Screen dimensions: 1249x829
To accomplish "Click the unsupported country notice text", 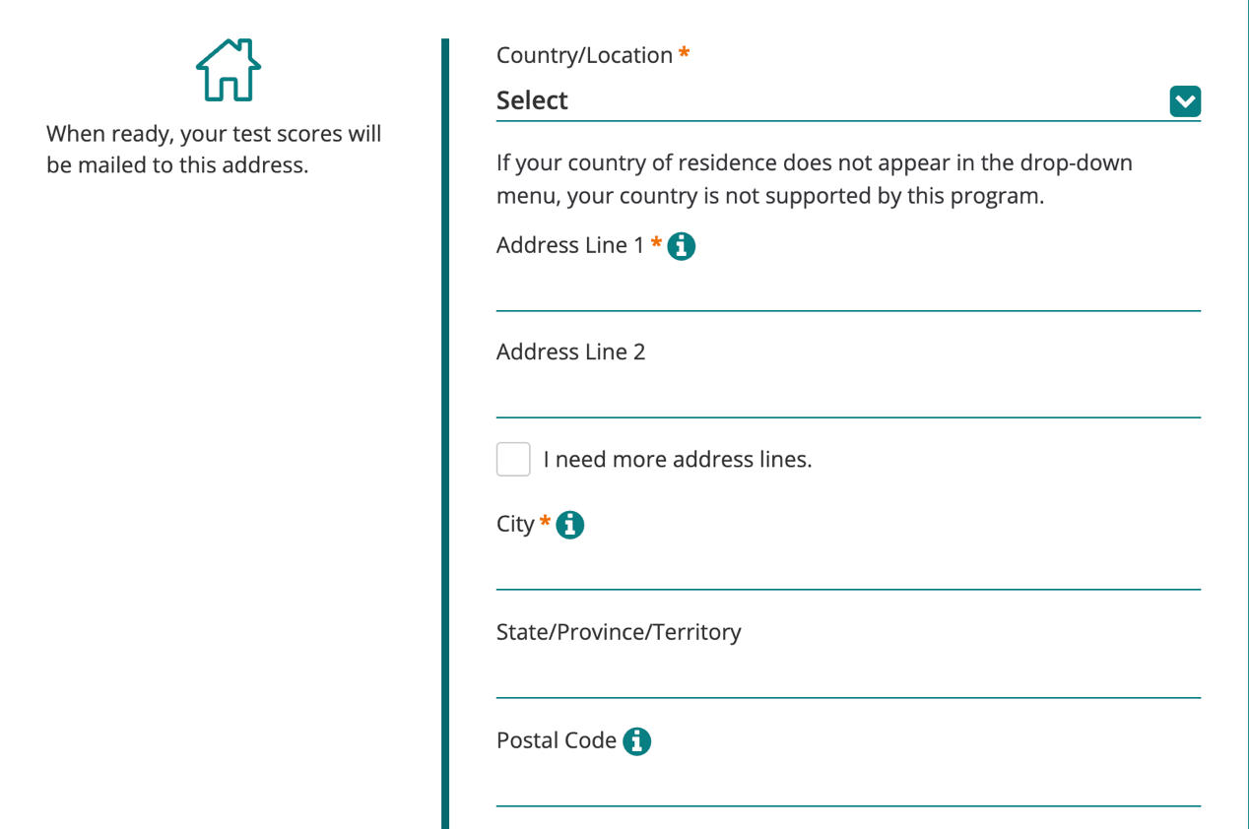I will (814, 179).
